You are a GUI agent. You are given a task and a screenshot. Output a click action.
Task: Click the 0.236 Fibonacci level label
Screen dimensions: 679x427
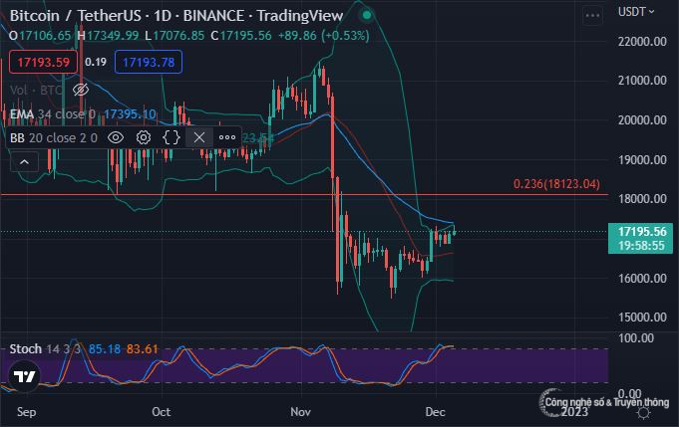click(556, 184)
